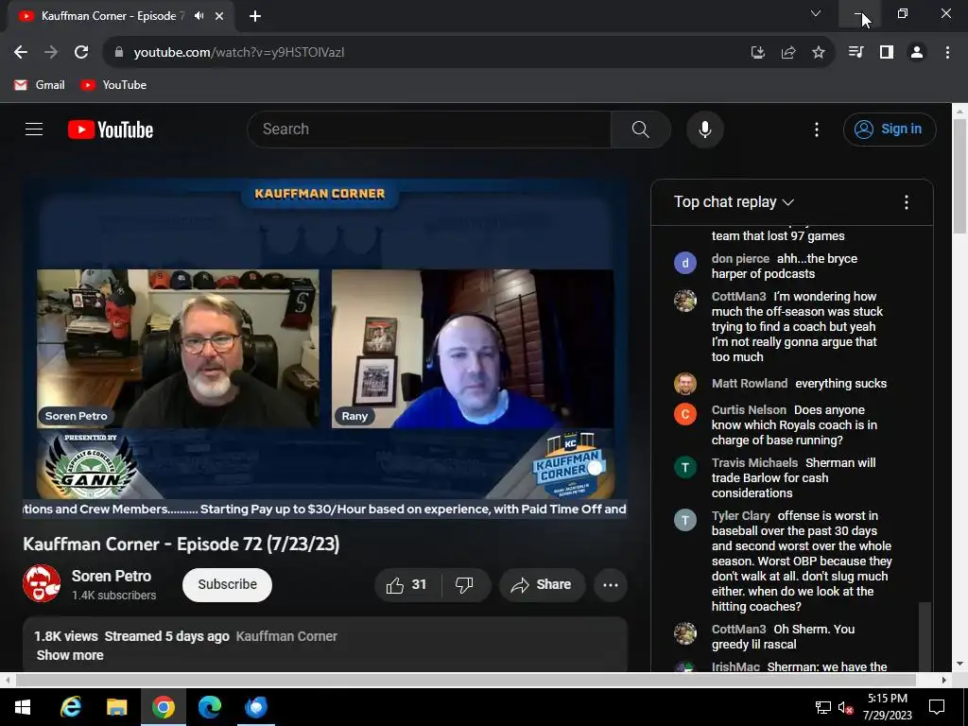Screen dimensions: 968x726
Task: Share this page from address bar
Action: tap(787, 53)
